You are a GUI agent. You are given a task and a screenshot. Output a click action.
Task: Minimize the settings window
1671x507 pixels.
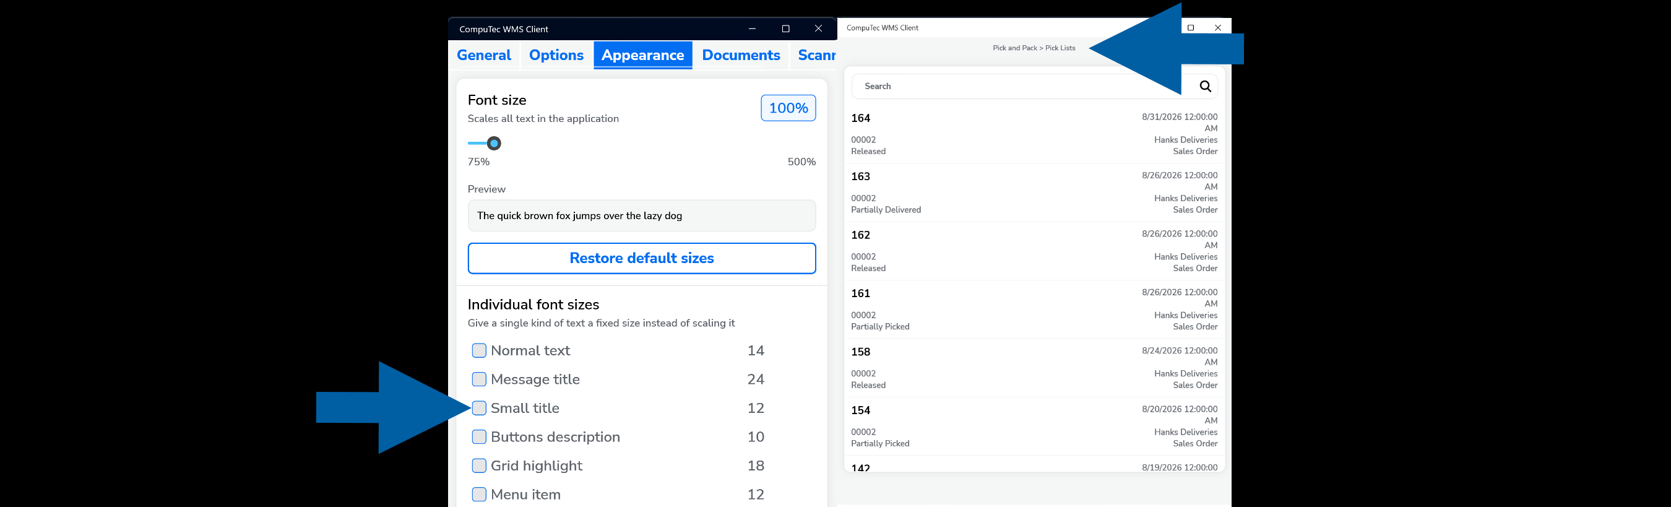click(752, 28)
